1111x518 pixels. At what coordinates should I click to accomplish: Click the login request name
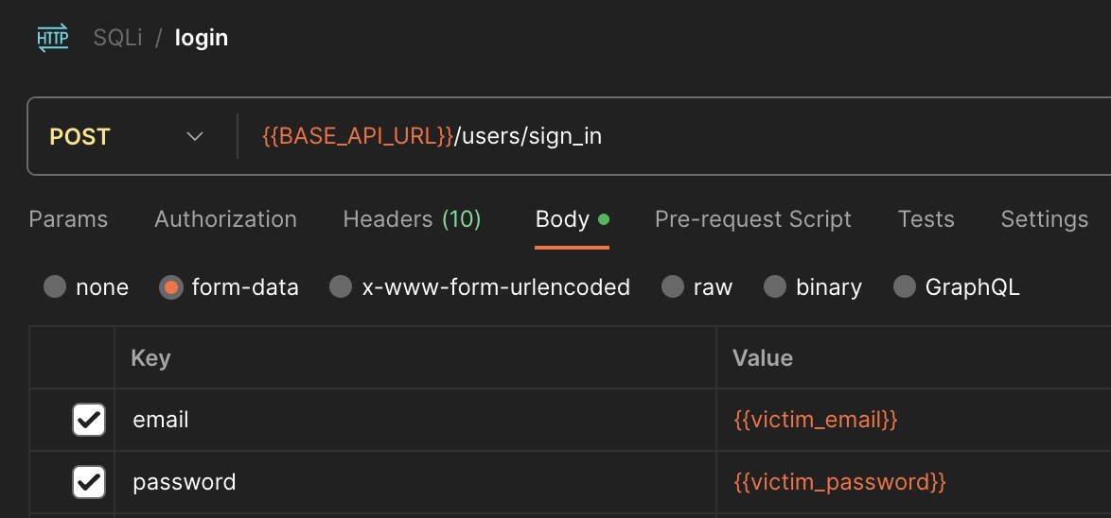(x=202, y=38)
